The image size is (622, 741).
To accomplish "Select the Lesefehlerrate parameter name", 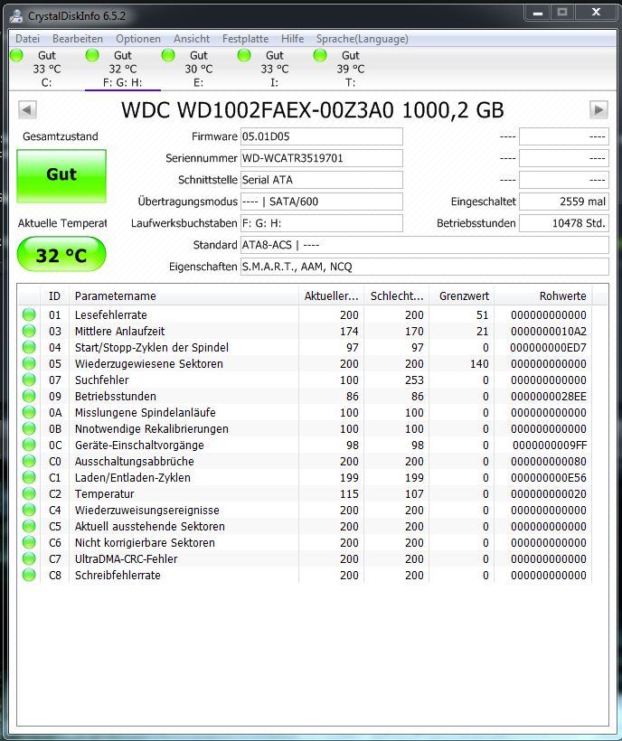I will click(111, 314).
